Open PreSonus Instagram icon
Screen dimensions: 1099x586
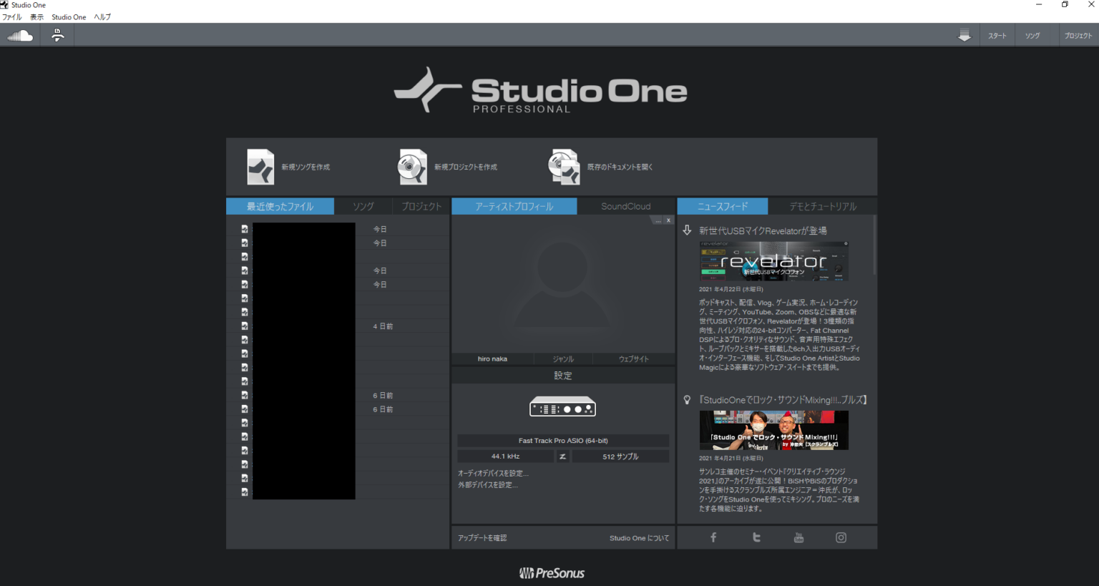pos(841,537)
